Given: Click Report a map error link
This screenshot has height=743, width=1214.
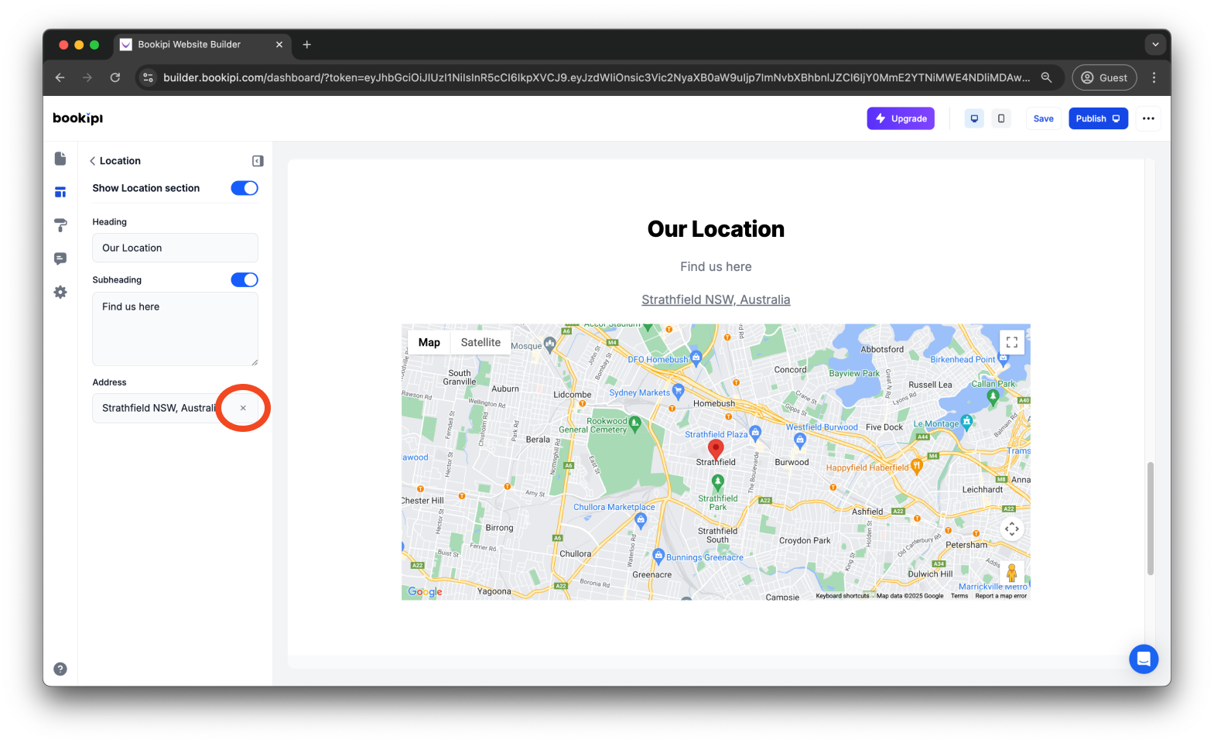Looking at the screenshot, I should click(1000, 596).
